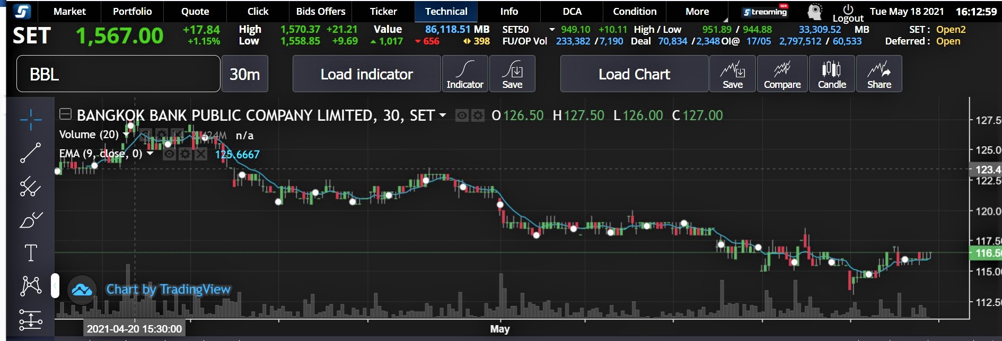Open the 30m timeframe selector
The height and width of the screenshot is (341, 1002).
[245, 74]
